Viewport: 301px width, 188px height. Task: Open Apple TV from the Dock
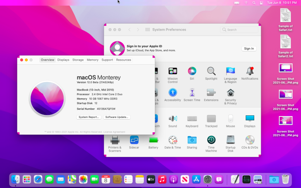(151, 179)
